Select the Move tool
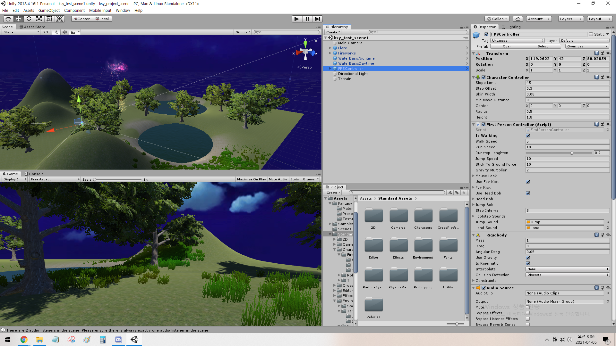This screenshot has width=616, height=346. [18, 19]
